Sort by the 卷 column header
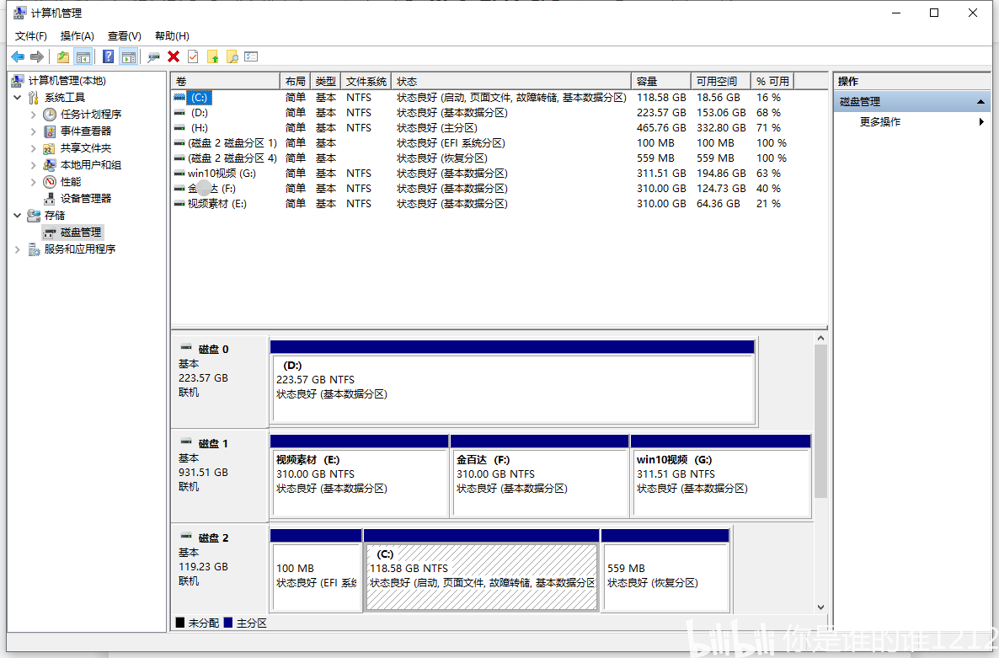Screen dimensions: 999x658 (x=226, y=81)
